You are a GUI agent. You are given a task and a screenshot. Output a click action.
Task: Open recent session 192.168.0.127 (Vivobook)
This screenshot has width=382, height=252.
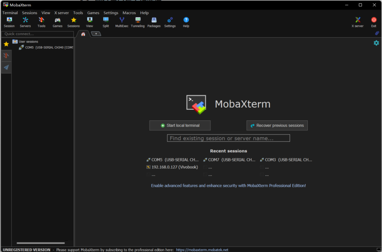tap(172, 167)
